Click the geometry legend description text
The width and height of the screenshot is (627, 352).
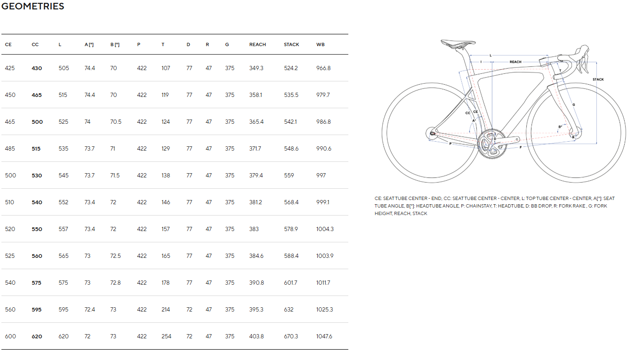(x=495, y=206)
